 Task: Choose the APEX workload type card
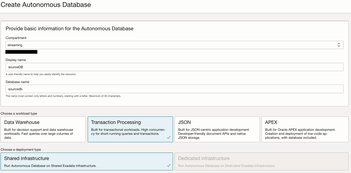305,129
